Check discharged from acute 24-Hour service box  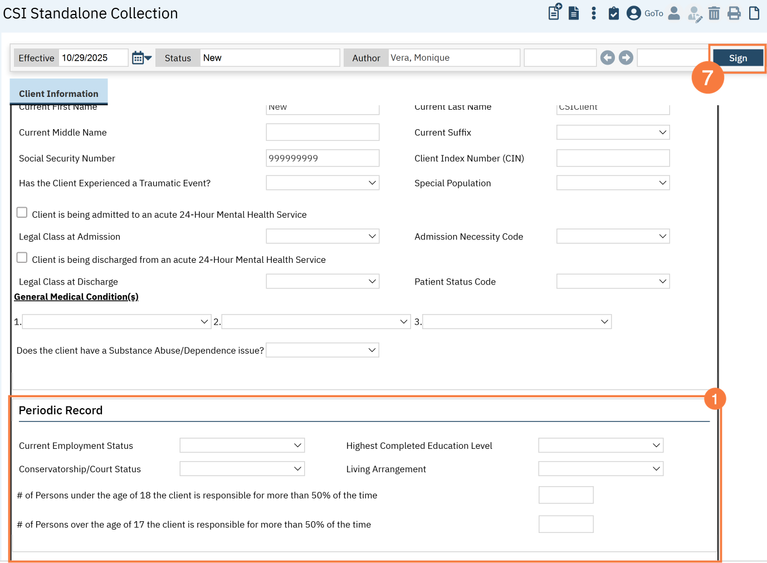22,258
